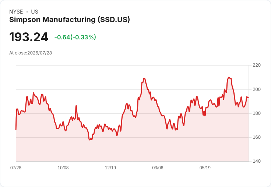Click the At close date text
The height and width of the screenshot is (187, 271).
(x=31, y=53)
